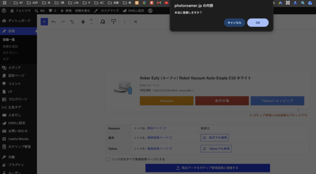Open SWELL設定 in the admin bar
Image resolution: width=316 pixels, height=174 pixels.
(133, 11)
